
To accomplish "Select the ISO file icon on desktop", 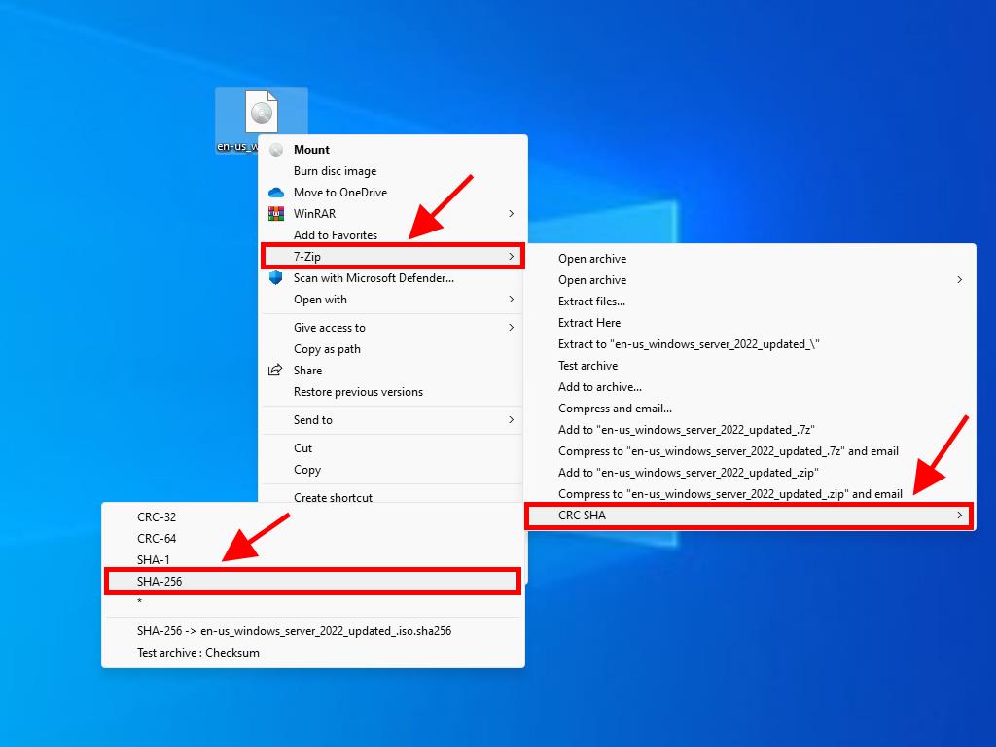I will coord(261,115).
